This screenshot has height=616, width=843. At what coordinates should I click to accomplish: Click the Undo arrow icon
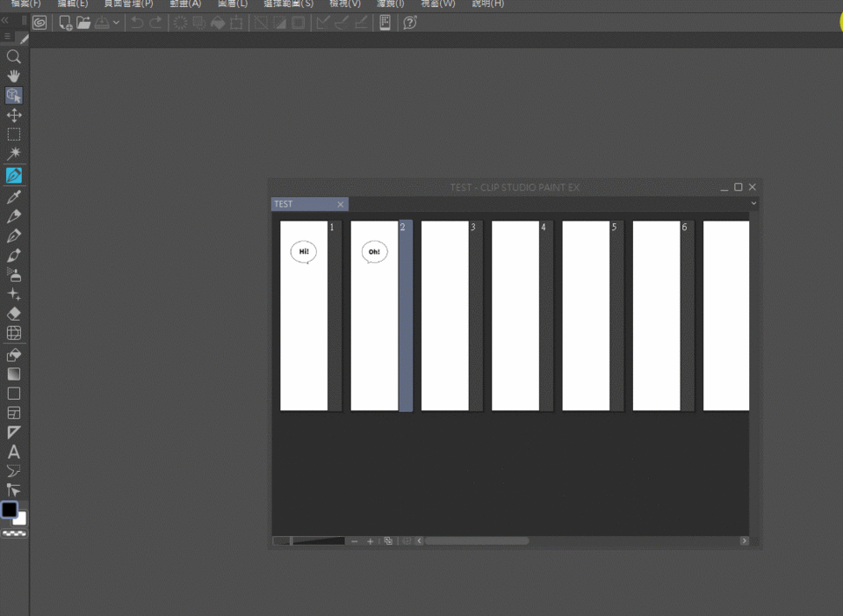137,23
